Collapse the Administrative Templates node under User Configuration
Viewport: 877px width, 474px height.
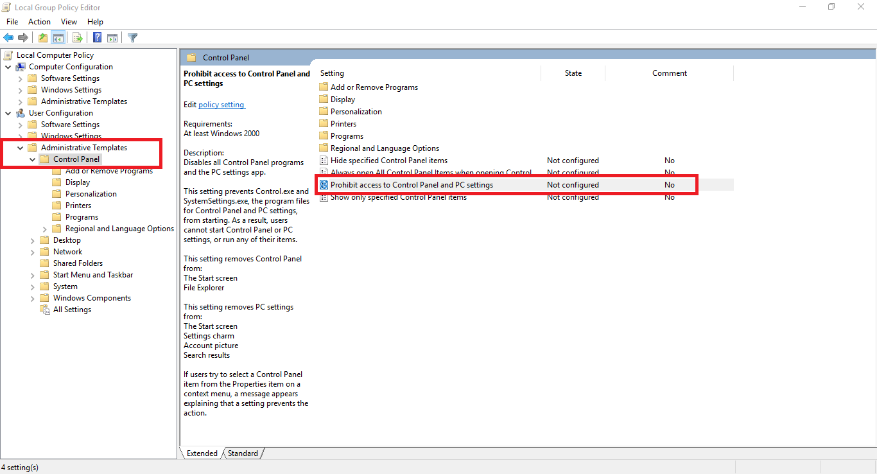(20, 147)
